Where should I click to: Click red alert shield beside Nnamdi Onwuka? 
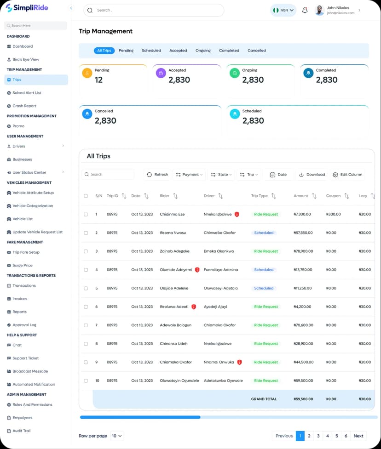point(239,362)
